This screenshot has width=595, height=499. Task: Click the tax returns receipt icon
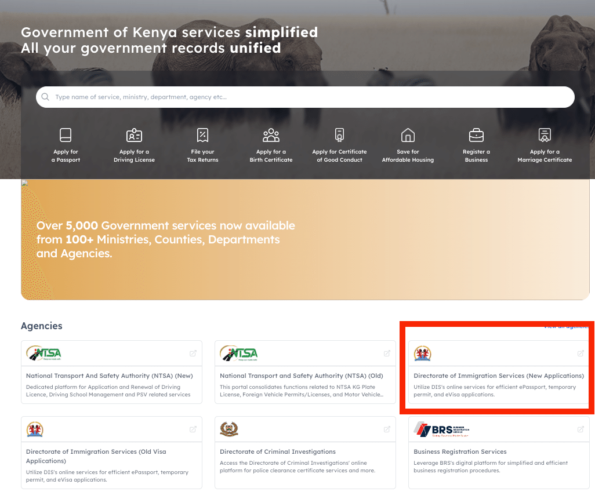click(202, 135)
